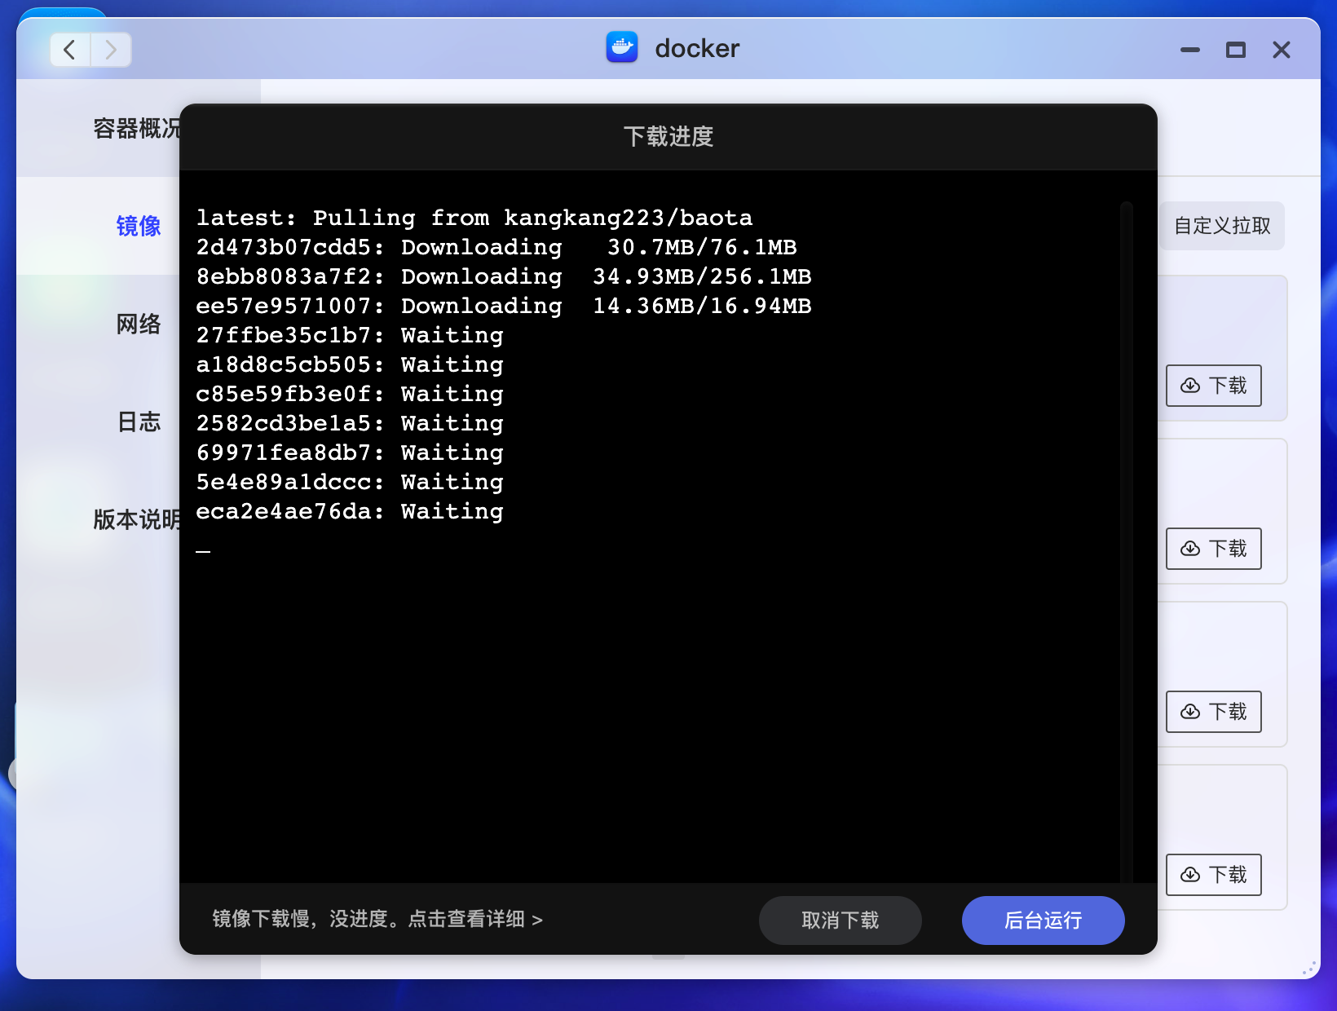Click the 下载进度 dialog title
The width and height of the screenshot is (1337, 1011).
(668, 136)
